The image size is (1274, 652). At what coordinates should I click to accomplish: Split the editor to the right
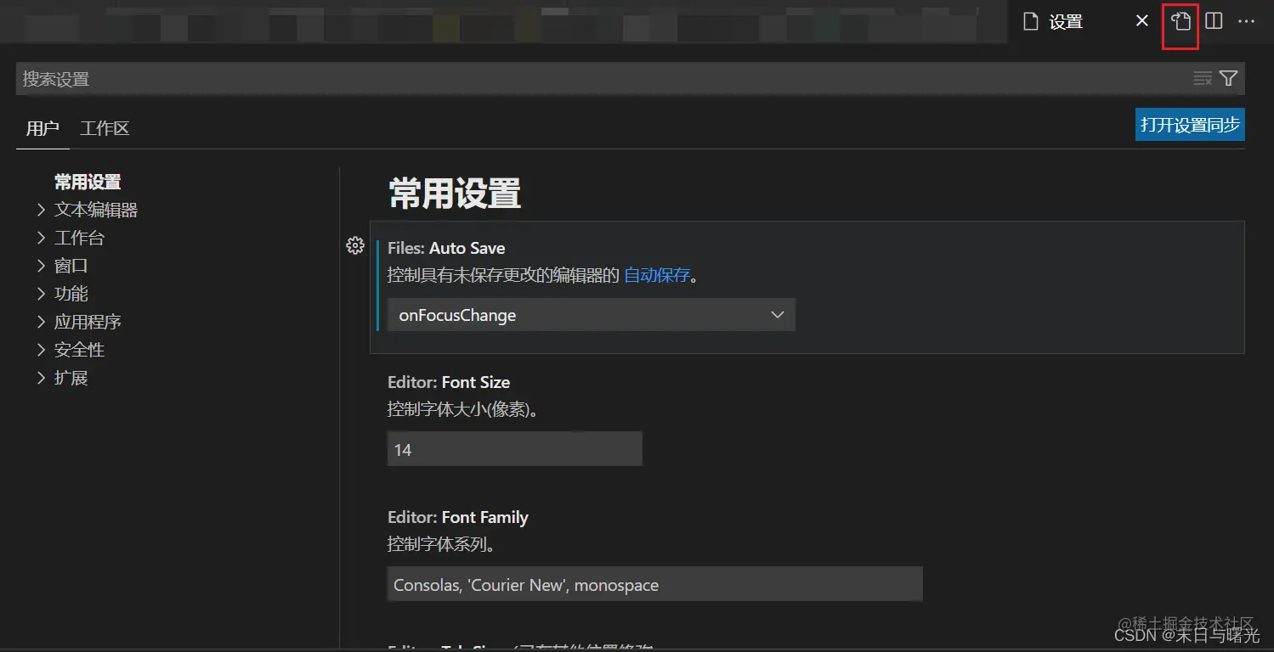pyautogui.click(x=1215, y=21)
